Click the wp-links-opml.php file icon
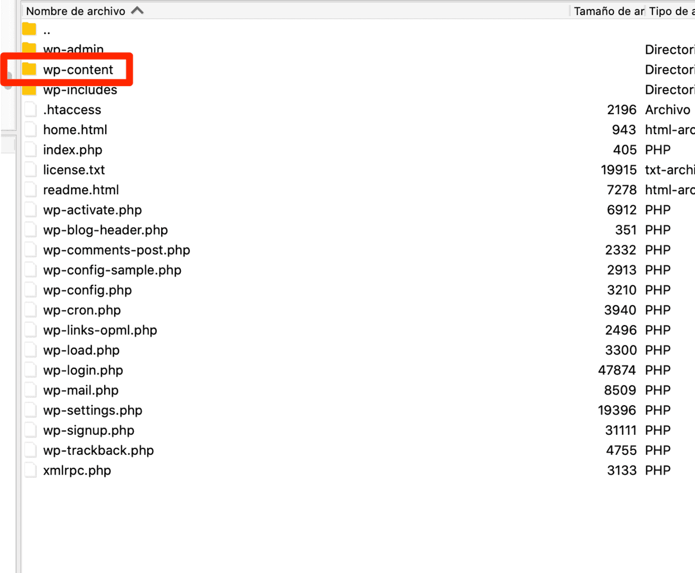 pos(31,330)
